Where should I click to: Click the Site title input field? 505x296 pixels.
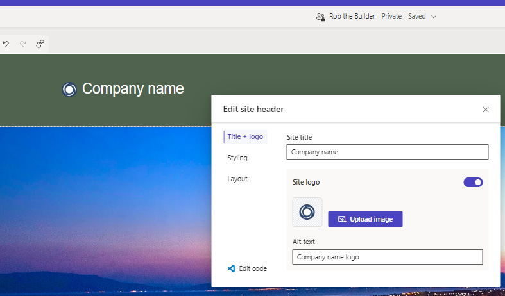point(388,152)
